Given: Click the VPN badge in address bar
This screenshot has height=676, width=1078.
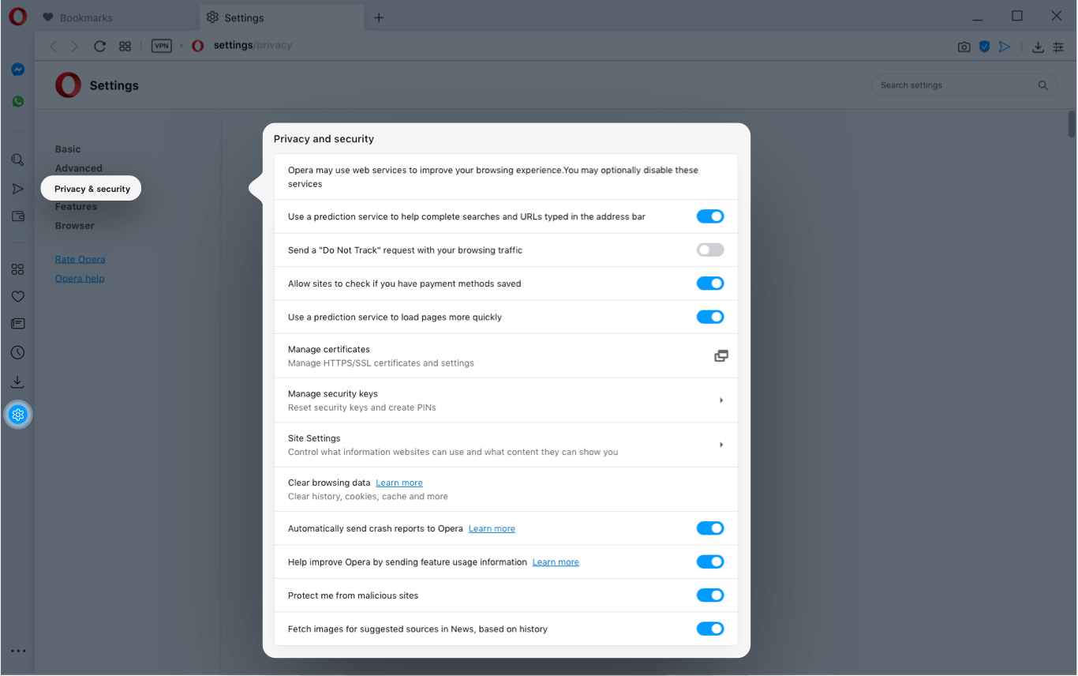Looking at the screenshot, I should click(x=162, y=46).
